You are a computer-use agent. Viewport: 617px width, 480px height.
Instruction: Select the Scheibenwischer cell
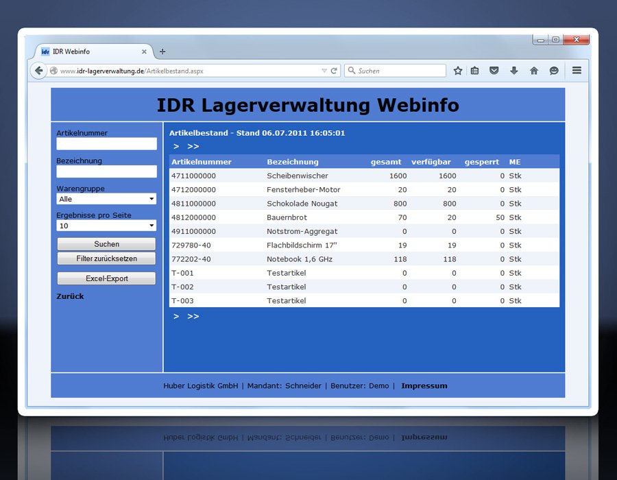click(x=297, y=176)
